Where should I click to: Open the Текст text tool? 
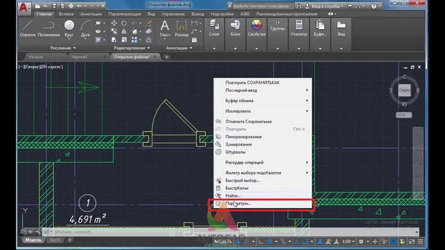click(x=165, y=29)
